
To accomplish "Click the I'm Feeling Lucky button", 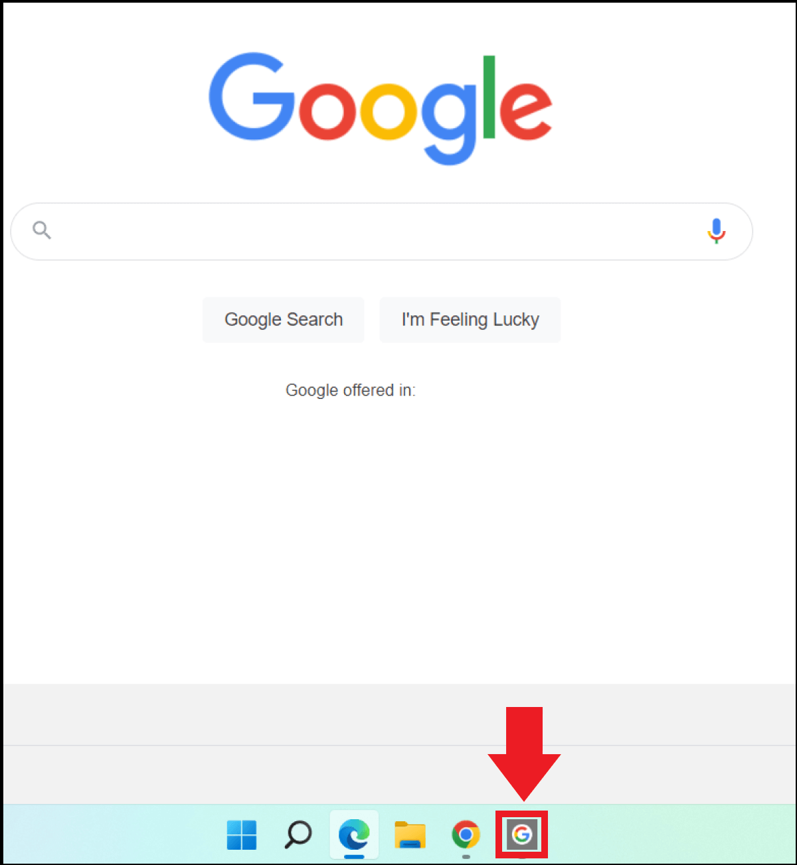I will 470,320.
